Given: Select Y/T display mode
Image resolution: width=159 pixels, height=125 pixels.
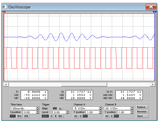Looking at the screenshot, I should tap(13, 116).
